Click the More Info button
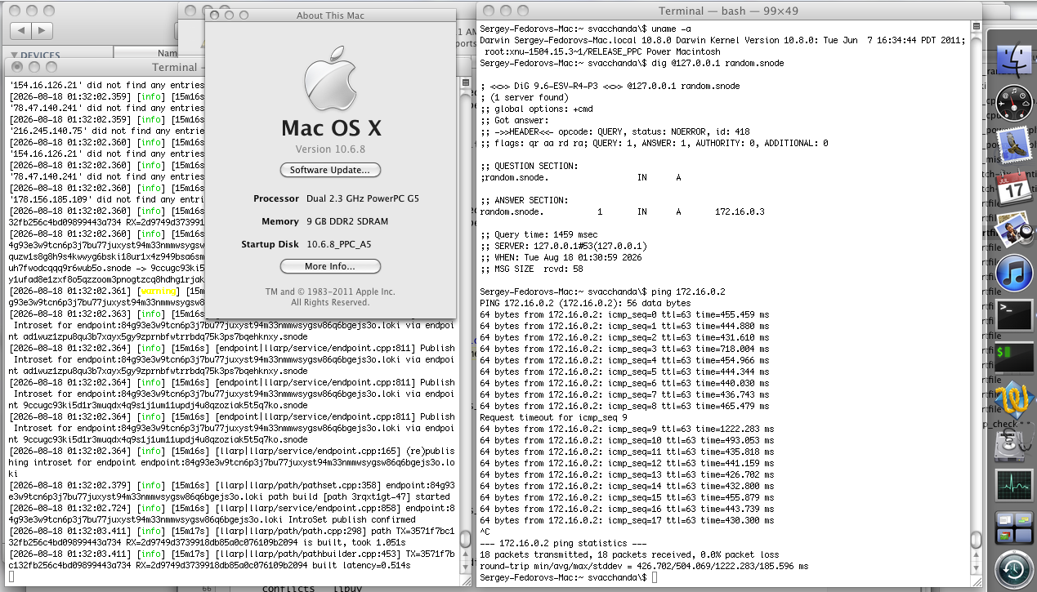 (330, 266)
